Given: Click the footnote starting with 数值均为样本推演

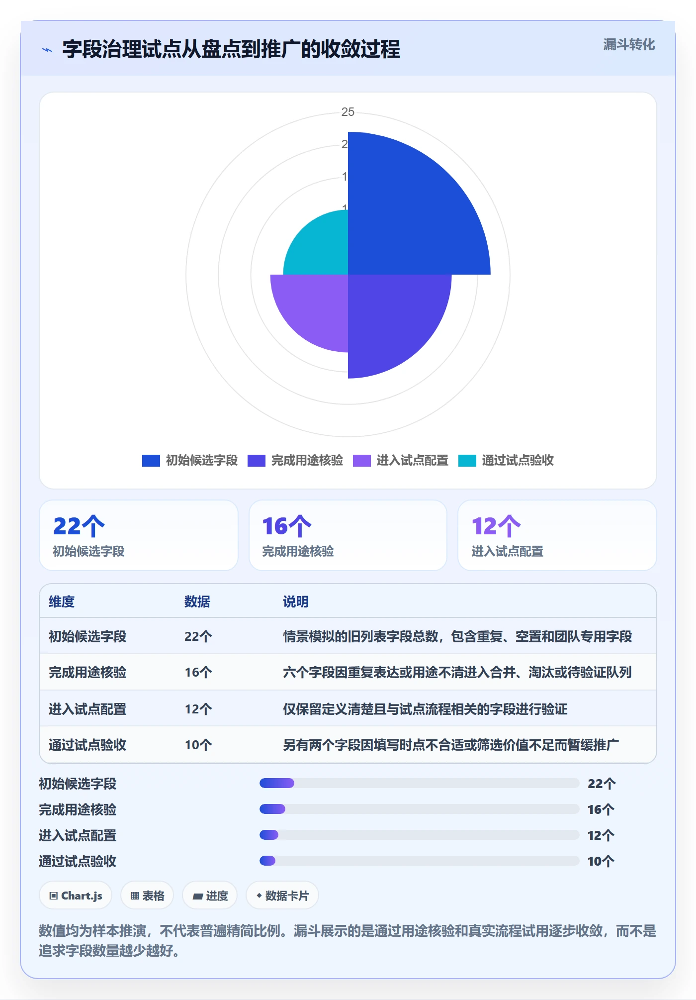Looking at the screenshot, I should coord(348,941).
